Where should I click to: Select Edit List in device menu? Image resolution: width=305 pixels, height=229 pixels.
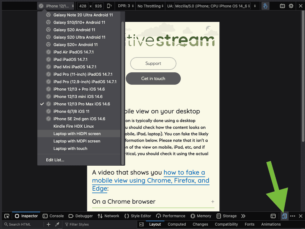point(55,160)
